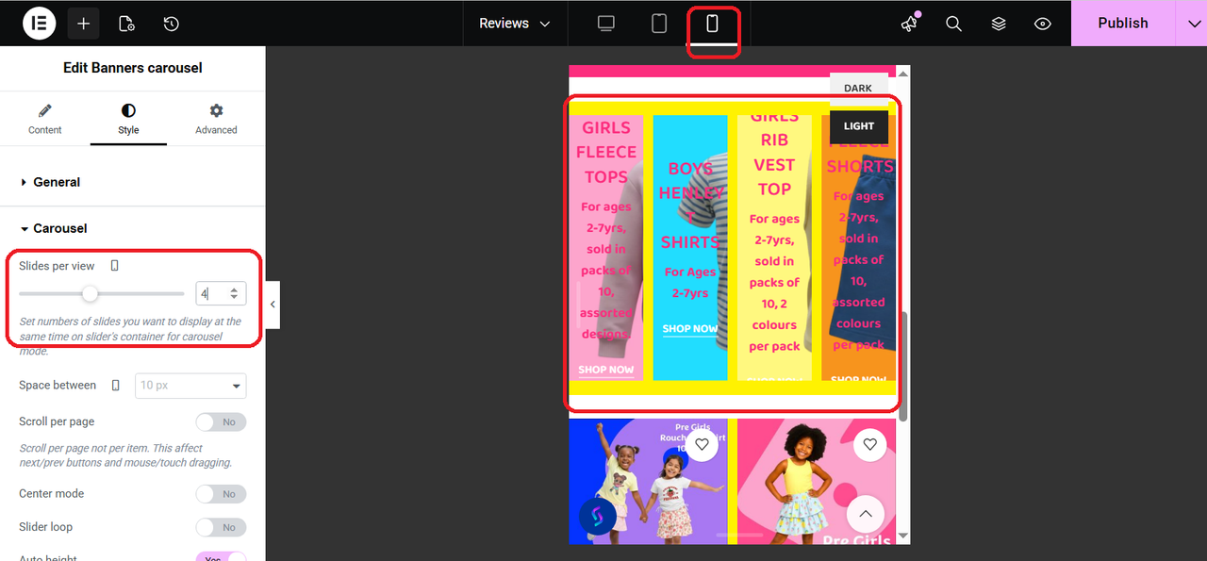Image resolution: width=1207 pixels, height=561 pixels.
Task: Switch to tablet preview mode
Action: tap(659, 24)
